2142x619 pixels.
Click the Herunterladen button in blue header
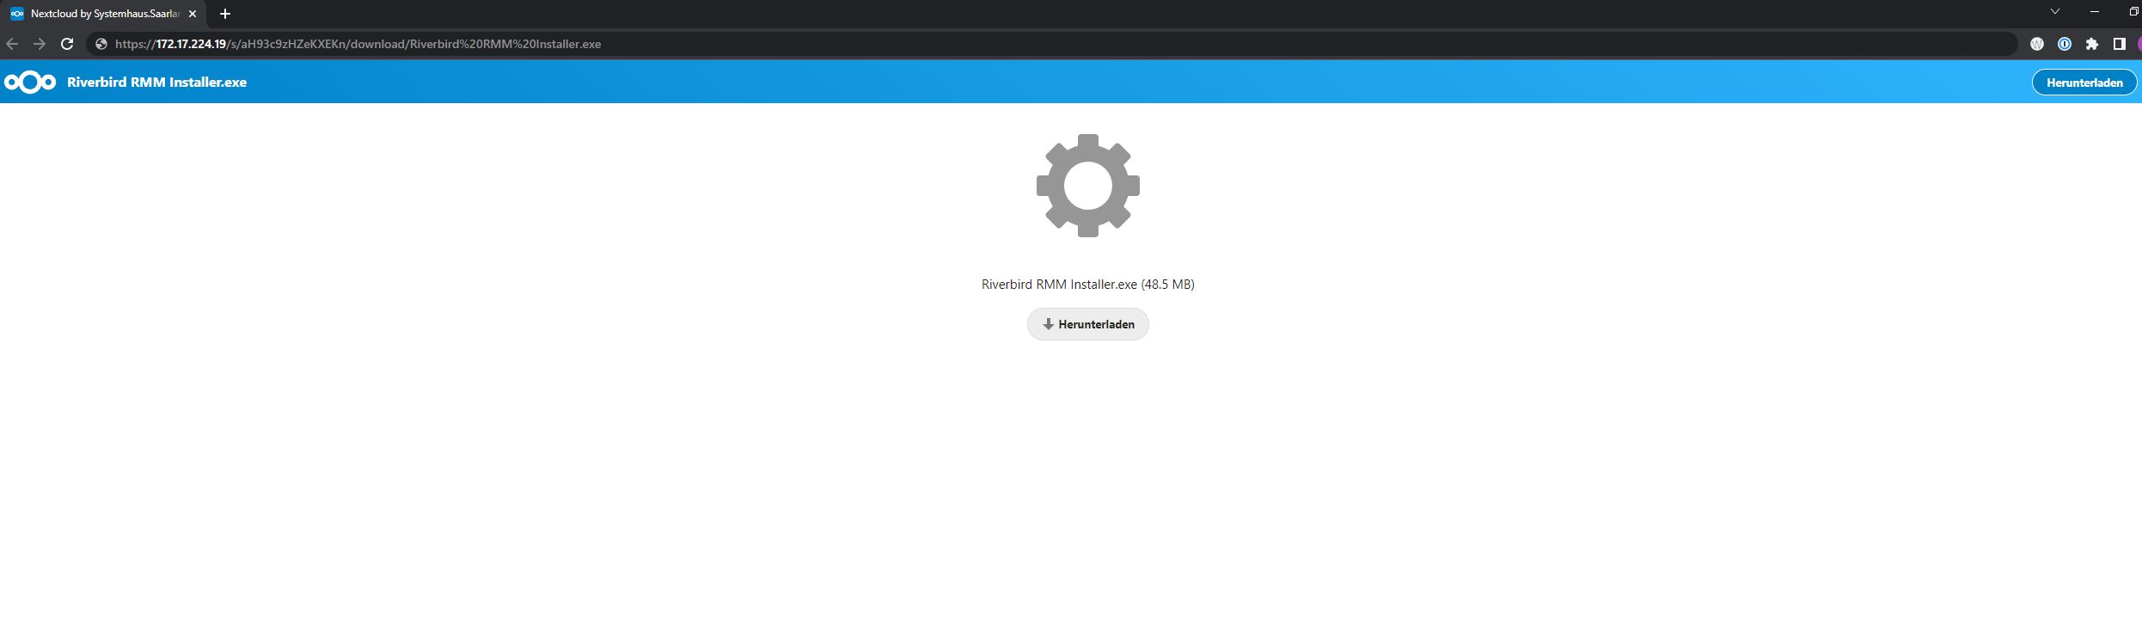pos(2084,83)
